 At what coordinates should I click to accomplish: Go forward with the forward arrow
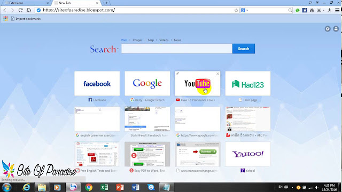[x=12, y=10]
